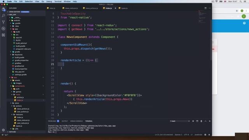The image size is (249, 140).
Task: Open the Selection menu
Action: click(28, 2)
